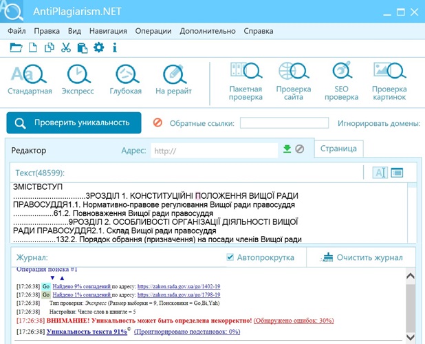Switch to the Страница tab
This screenshot has height=344, width=425.
pyautogui.click(x=338, y=149)
